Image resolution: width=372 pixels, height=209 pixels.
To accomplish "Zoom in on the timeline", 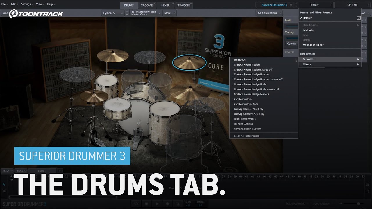I will coord(367,185).
